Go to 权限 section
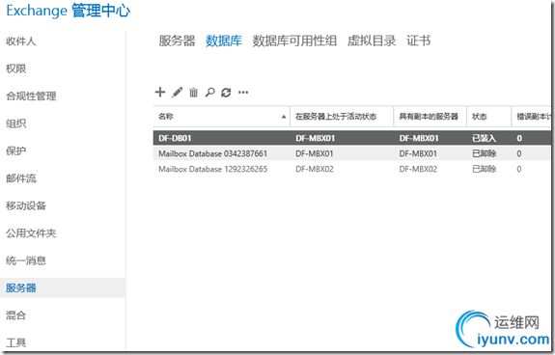 (16, 68)
